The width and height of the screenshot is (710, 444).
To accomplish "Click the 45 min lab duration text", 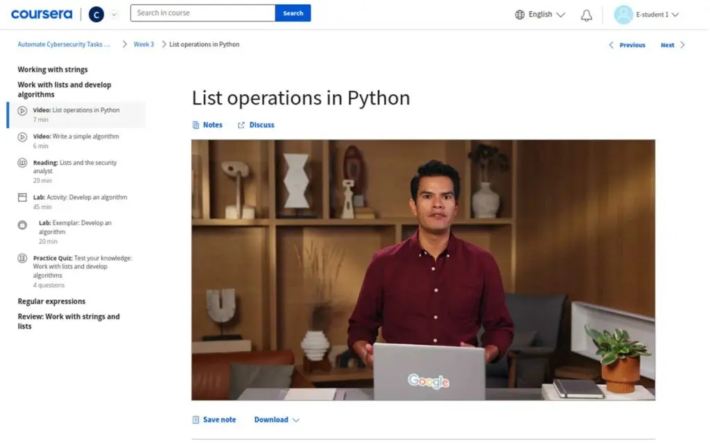I will click(x=42, y=207).
